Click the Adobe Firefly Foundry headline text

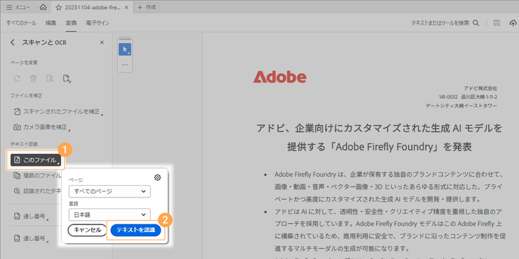379,137
